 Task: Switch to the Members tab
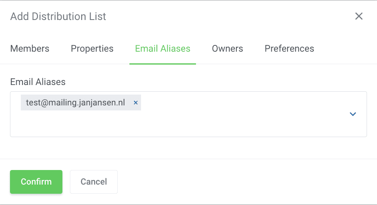[x=30, y=49]
